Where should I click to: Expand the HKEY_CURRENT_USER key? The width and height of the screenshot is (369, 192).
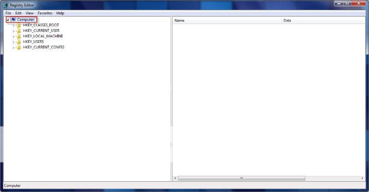click(13, 31)
